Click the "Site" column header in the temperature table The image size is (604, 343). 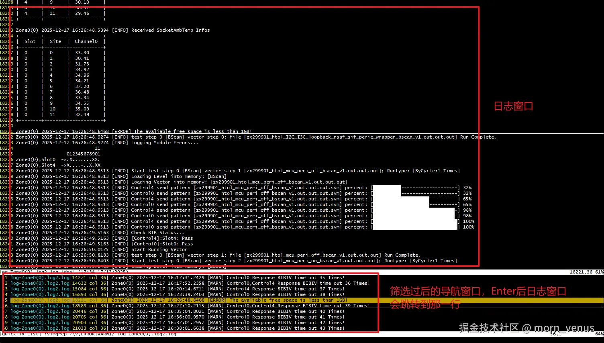[55, 41]
